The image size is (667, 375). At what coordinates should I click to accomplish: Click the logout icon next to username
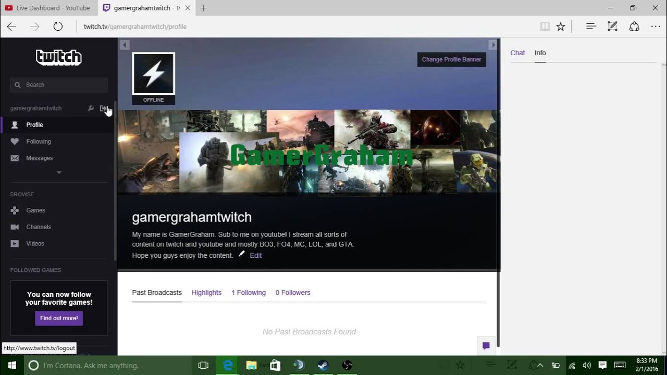(103, 108)
